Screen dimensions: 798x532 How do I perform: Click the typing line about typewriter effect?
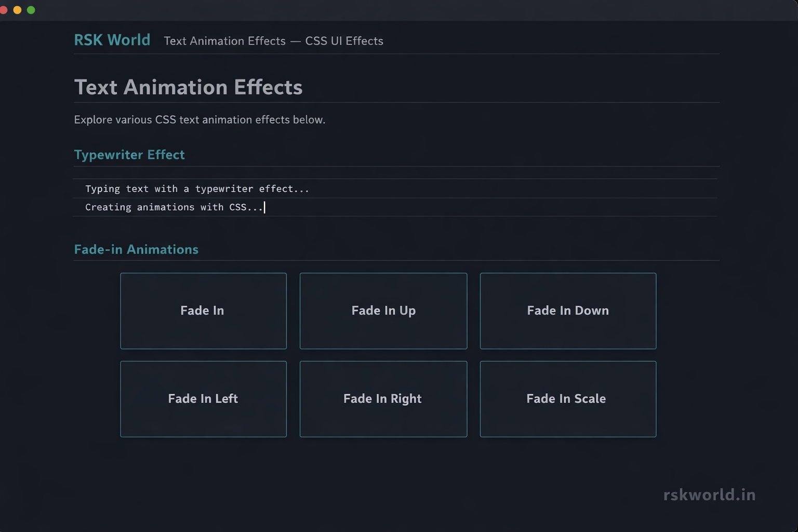(196, 189)
